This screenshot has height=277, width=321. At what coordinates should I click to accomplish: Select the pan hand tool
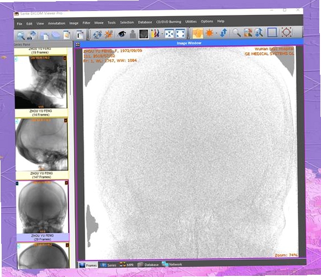pos(198,33)
